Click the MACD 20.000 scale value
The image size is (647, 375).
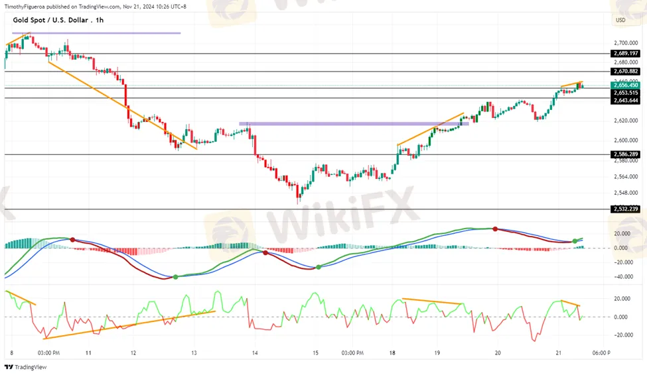[622, 233]
